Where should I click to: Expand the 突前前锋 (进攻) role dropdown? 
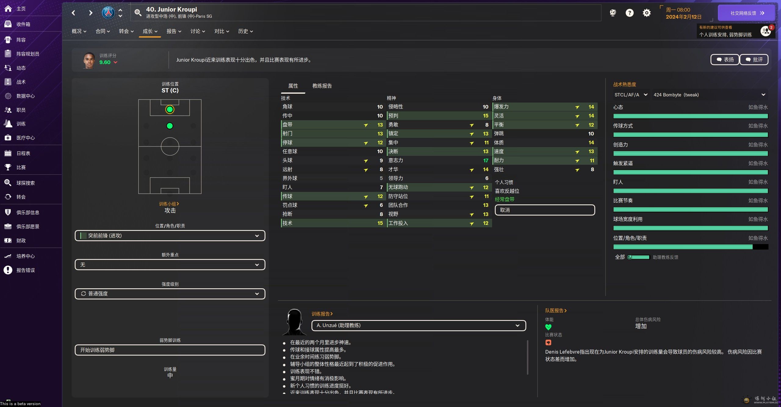click(x=170, y=236)
